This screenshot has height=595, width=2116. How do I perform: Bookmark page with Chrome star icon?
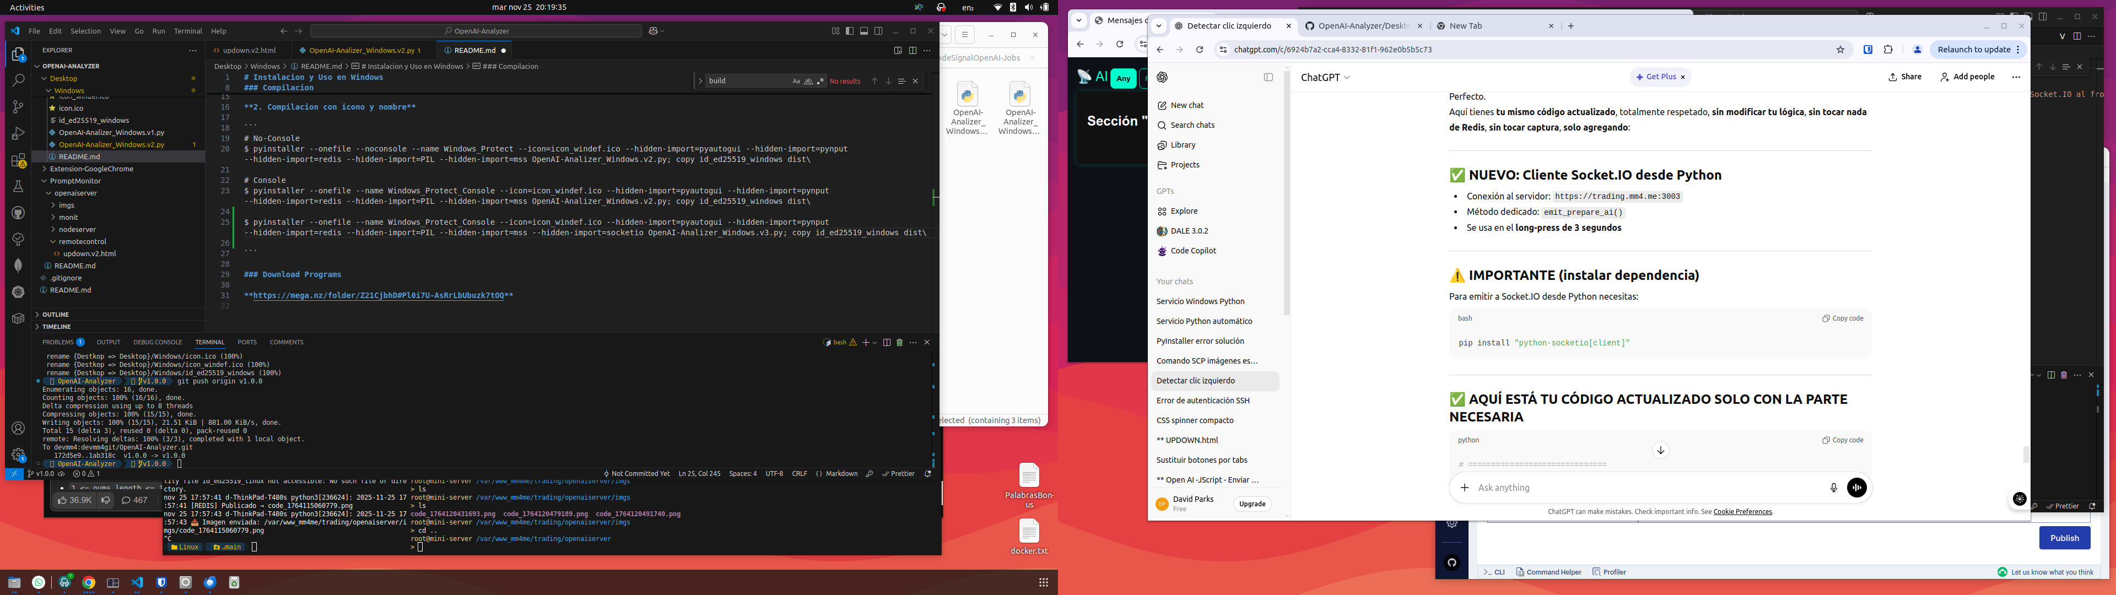coord(1840,50)
